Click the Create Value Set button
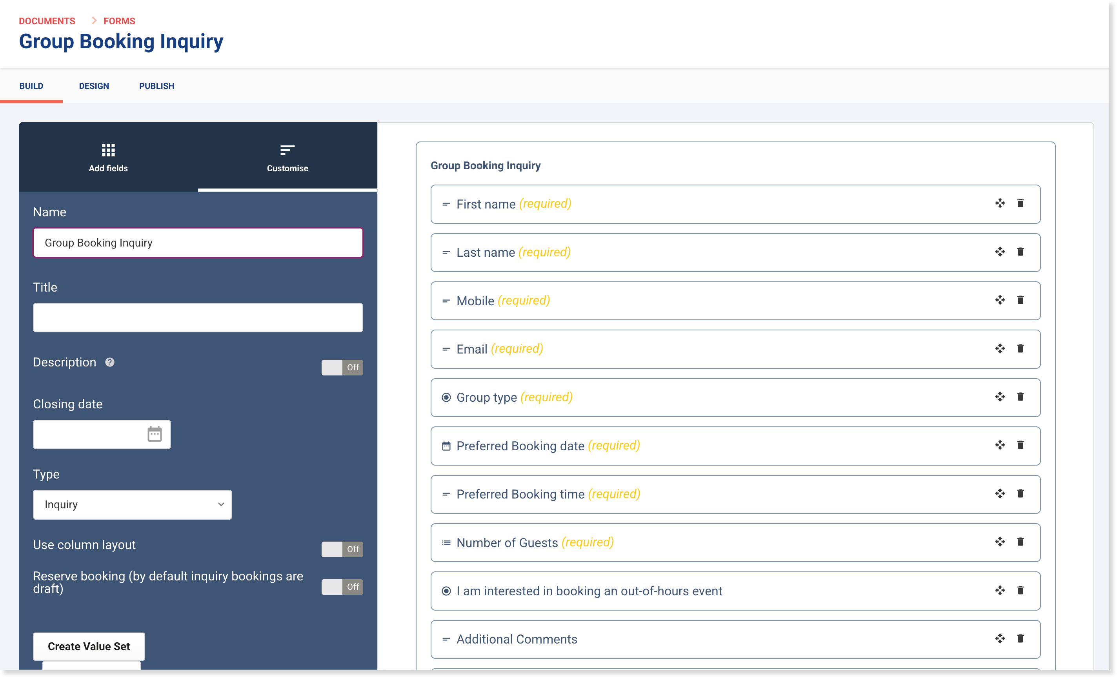The width and height of the screenshot is (1117, 678). (x=89, y=646)
